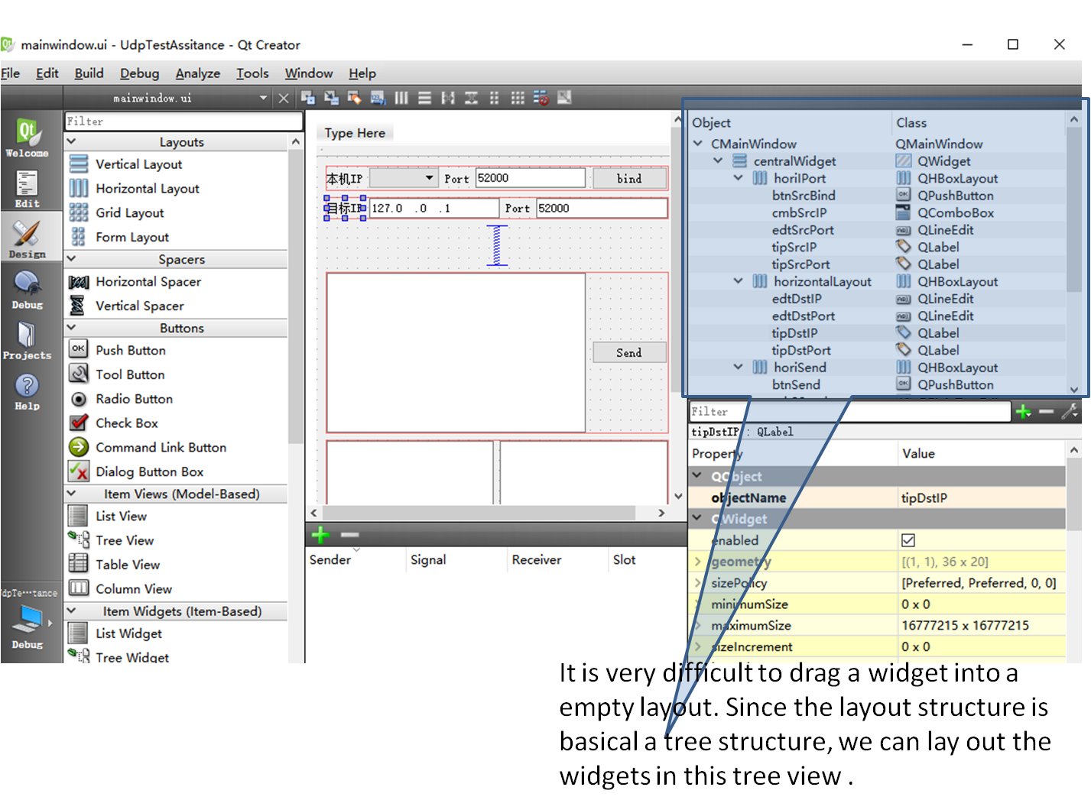Click the bind button on form

click(x=629, y=178)
